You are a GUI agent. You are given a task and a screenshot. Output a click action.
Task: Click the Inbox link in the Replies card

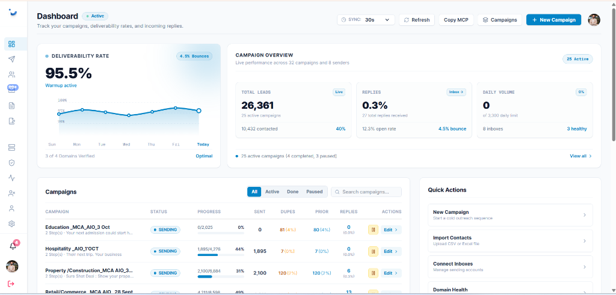pyautogui.click(x=456, y=92)
